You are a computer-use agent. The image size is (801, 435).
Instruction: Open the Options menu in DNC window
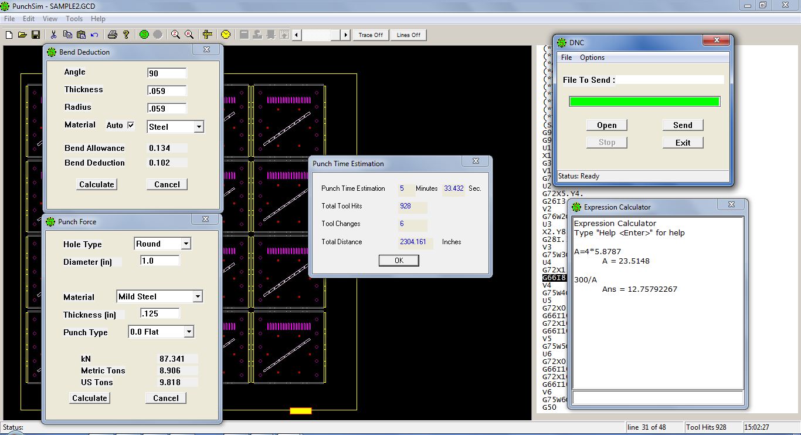(592, 58)
